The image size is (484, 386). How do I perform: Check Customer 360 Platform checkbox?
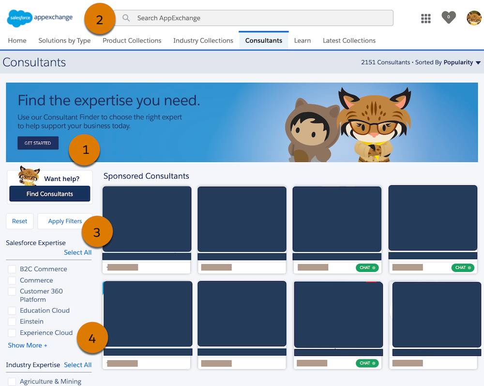12,291
